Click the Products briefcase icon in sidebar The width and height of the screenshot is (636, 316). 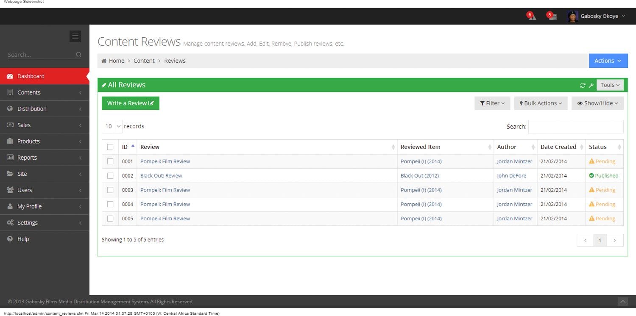(x=10, y=141)
